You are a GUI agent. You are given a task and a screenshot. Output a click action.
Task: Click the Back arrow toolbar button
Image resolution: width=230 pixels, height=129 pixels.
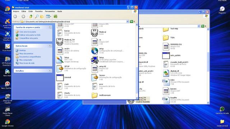pos(15,16)
